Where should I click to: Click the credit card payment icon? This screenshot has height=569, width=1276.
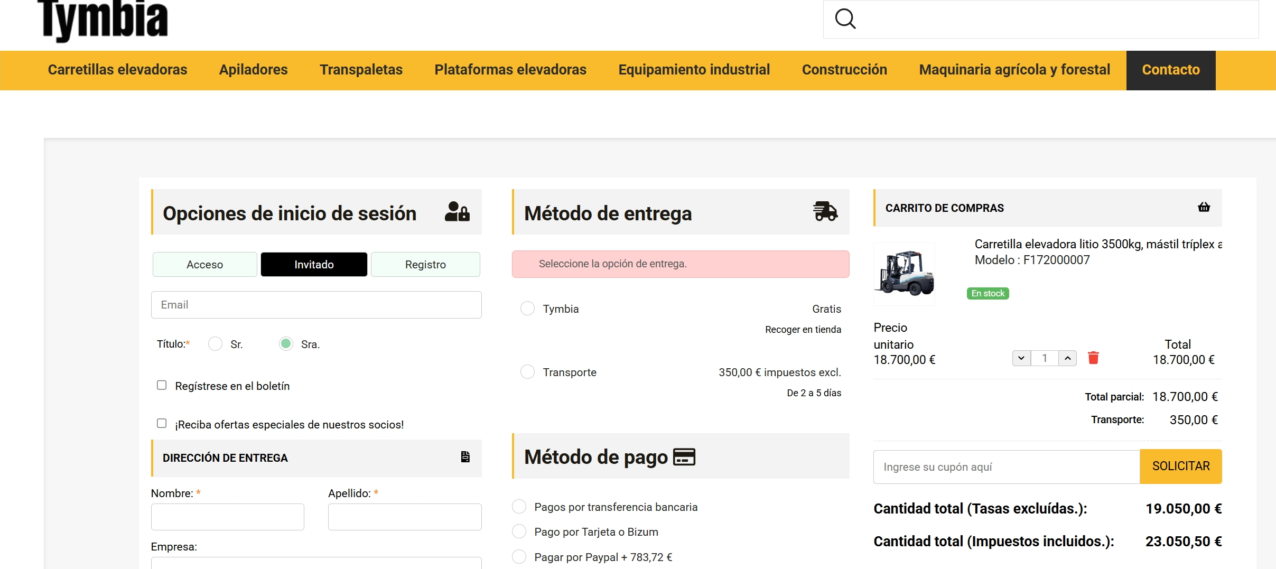pos(684,457)
